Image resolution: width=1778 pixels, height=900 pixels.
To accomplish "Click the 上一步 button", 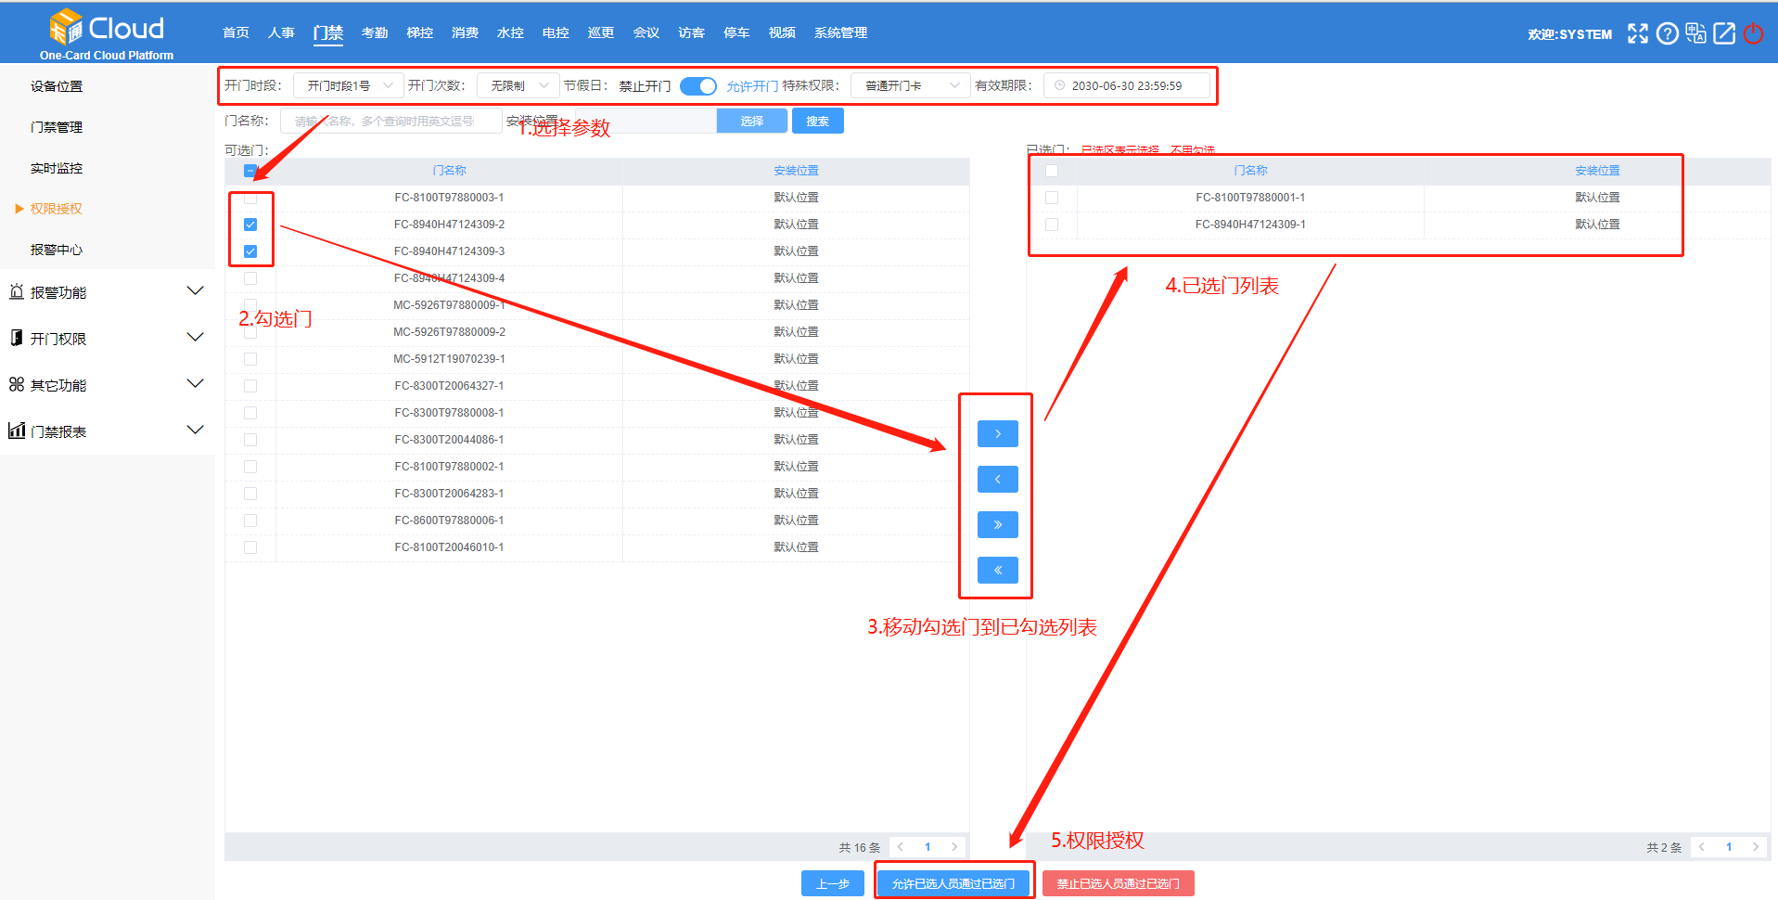I will [832, 883].
